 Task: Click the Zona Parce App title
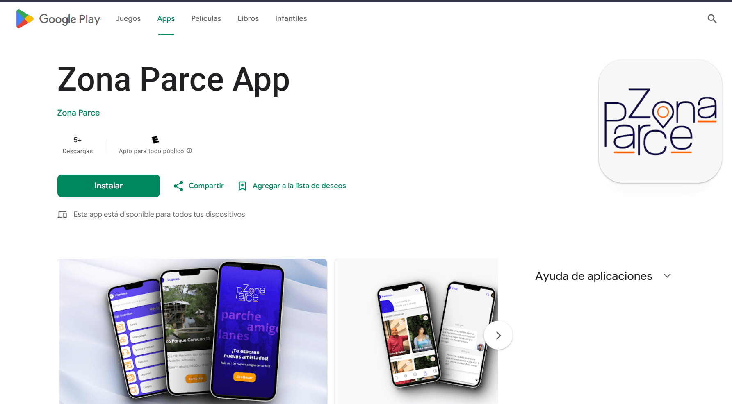(x=173, y=80)
